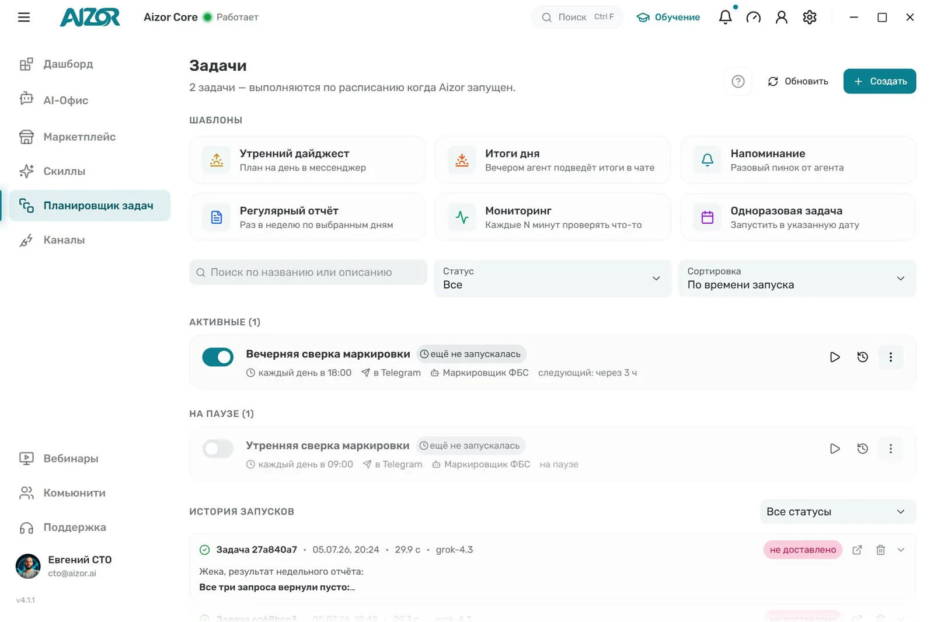Choose the Итоги дня template
The height and width of the screenshot is (622, 934).
552,160
